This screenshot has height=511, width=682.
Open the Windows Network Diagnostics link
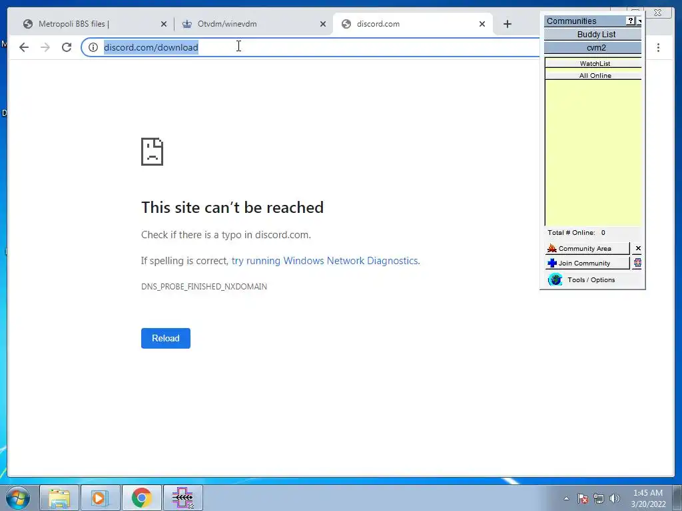click(x=325, y=261)
